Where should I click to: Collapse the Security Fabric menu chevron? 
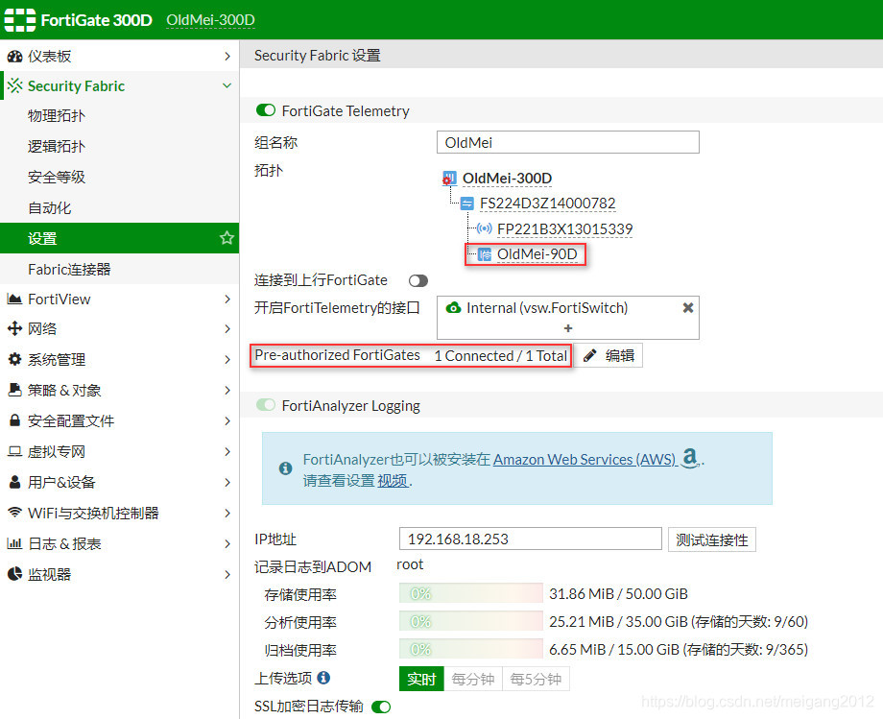[227, 85]
